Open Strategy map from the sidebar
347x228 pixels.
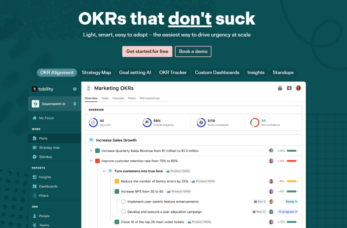49,147
